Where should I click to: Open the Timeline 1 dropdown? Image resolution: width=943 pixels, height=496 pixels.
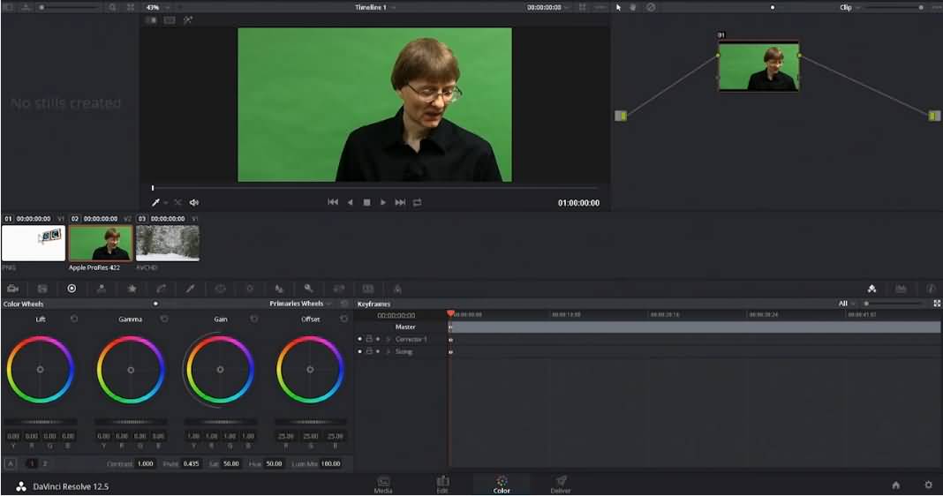pyautogui.click(x=375, y=7)
